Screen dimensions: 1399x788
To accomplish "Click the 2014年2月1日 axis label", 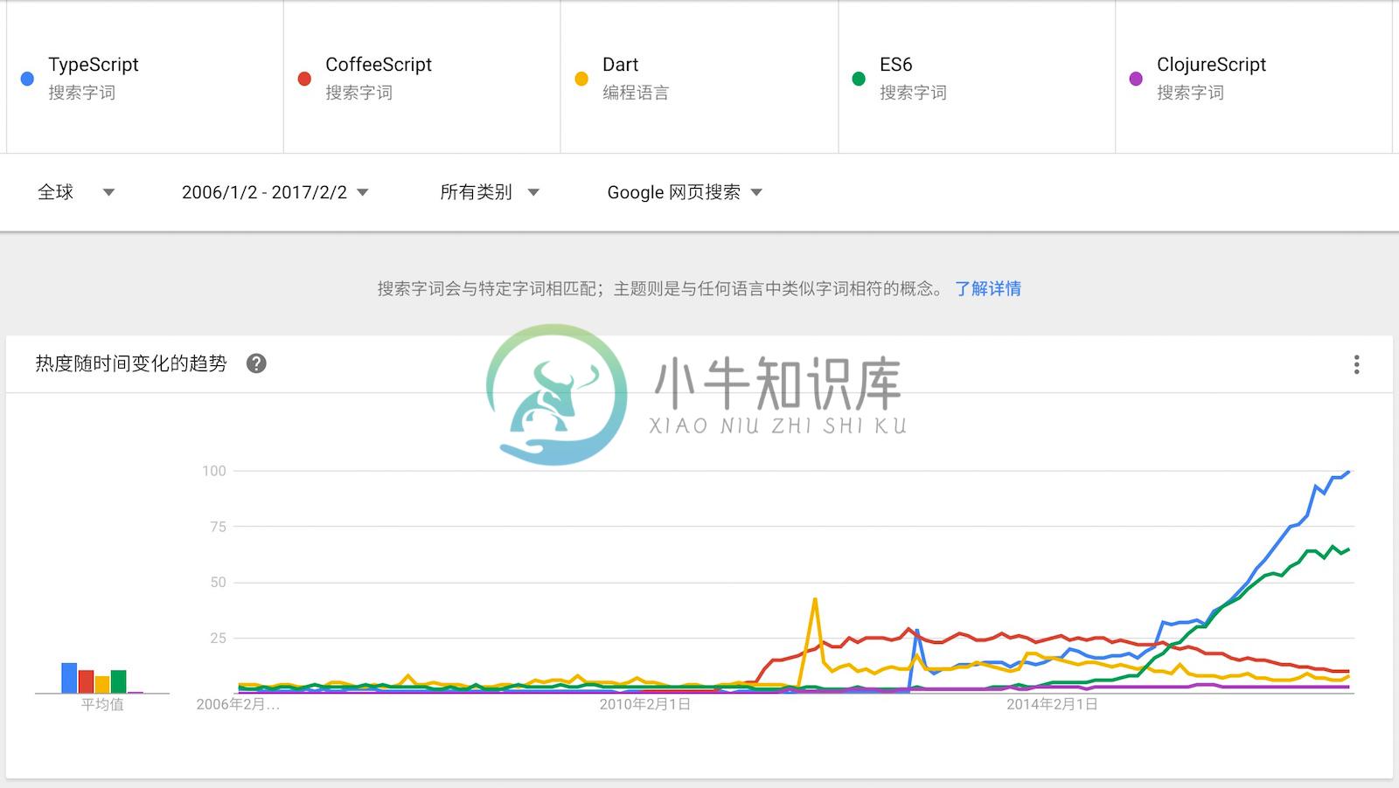I will tap(1052, 704).
